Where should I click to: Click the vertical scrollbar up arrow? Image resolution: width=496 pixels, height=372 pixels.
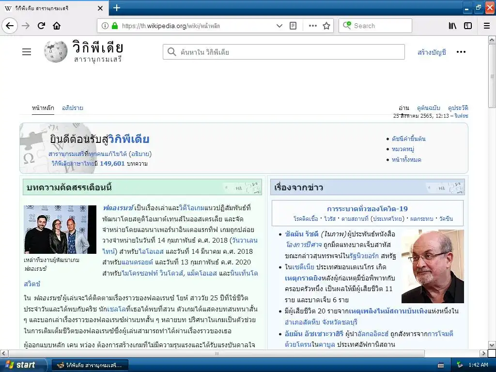coord(492,40)
